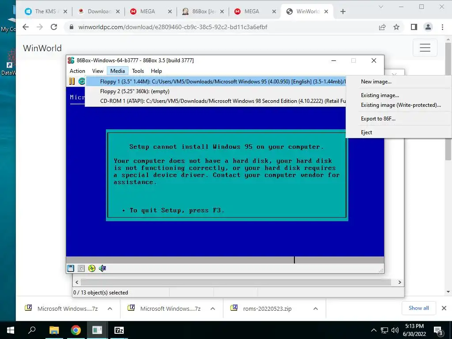Viewport: 452px width, 339px height.
Task: Open the Action menu in 86Box
Action: [77, 71]
